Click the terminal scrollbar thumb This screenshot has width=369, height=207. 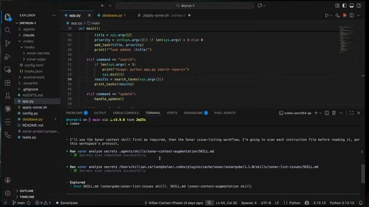tap(363, 174)
